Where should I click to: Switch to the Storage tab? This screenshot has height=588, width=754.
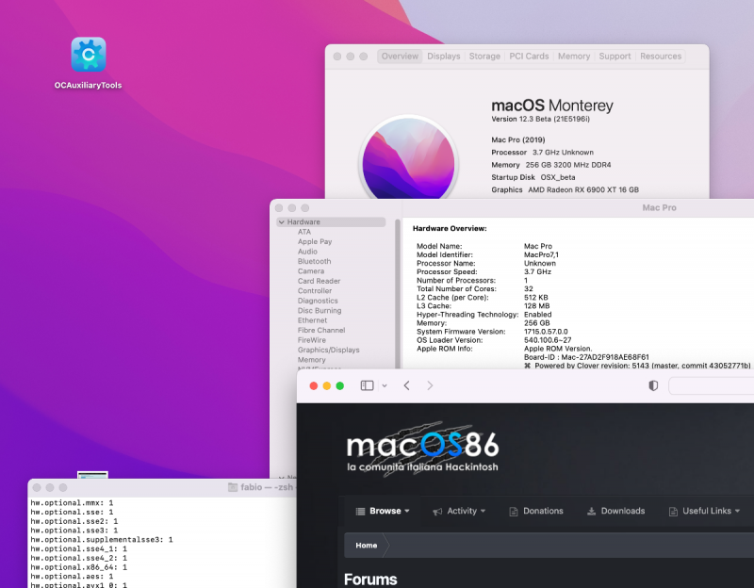coord(484,57)
